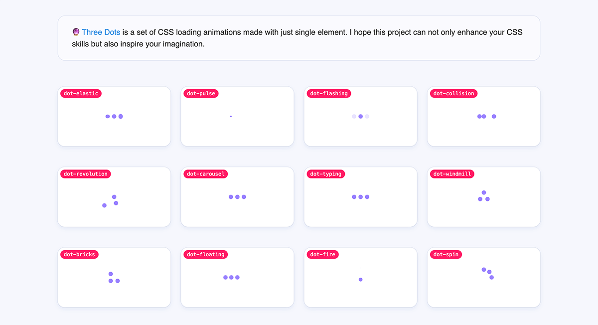This screenshot has width=598, height=325.
Task: Click the dot-bricks animation card
Action: 114,277
